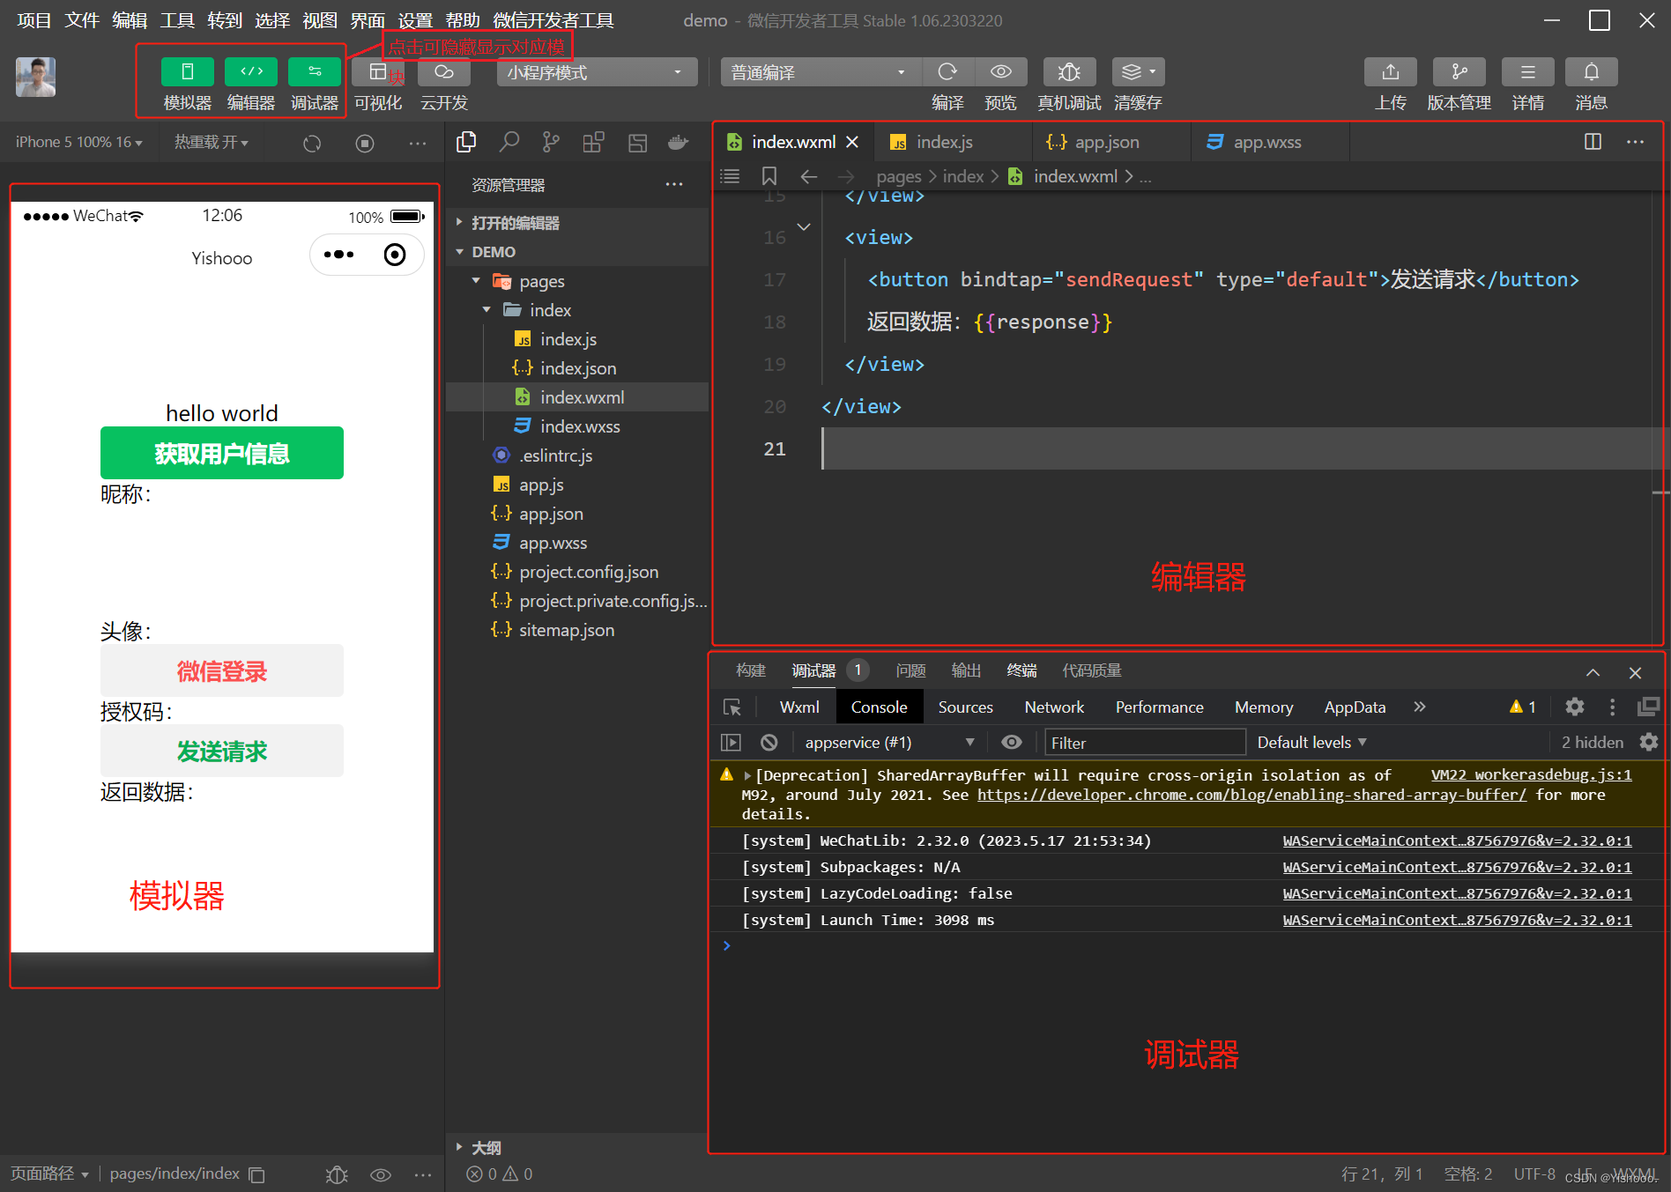Open the simulator capsule three-dots menu
The width and height of the screenshot is (1671, 1192).
pyautogui.click(x=339, y=255)
